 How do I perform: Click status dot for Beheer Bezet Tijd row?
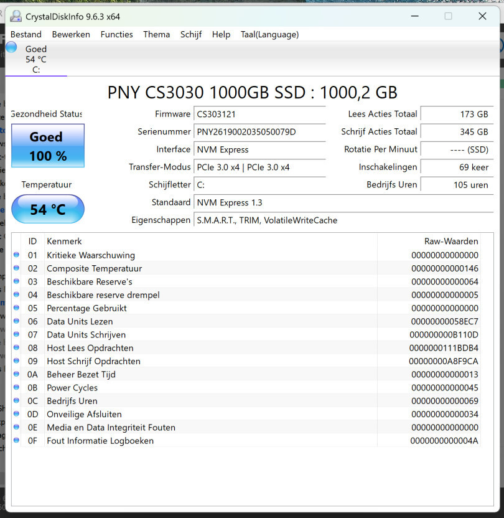[x=16, y=374]
